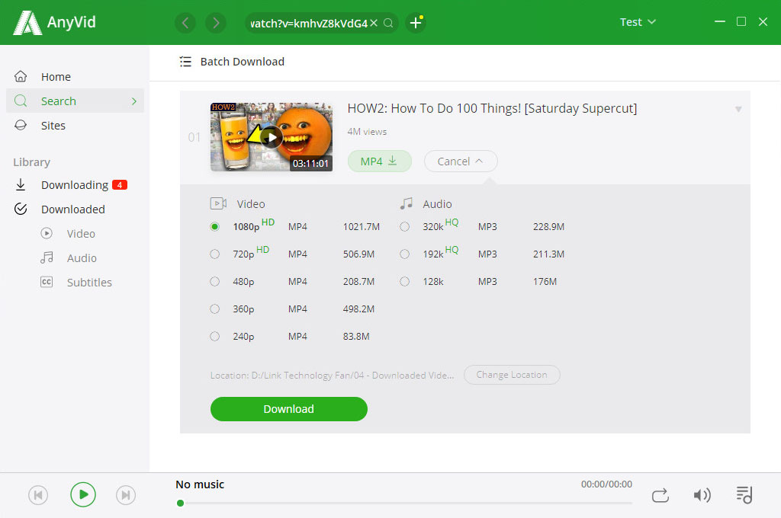The image size is (781, 518).
Task: Click the Change Location button
Action: tap(512, 375)
